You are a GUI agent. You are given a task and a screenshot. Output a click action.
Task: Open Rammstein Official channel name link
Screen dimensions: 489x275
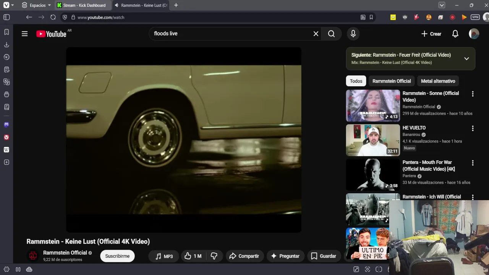click(65, 253)
